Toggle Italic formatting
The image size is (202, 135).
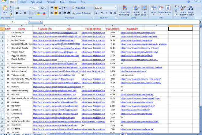tap(21, 13)
